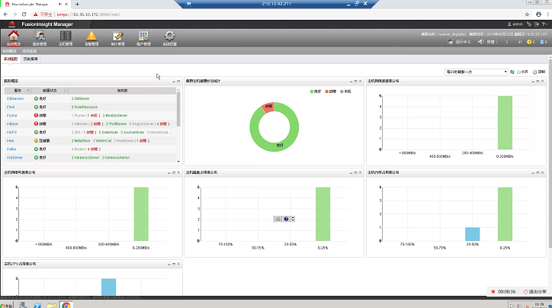Open Chrome in the Windows taskbar
The image size is (552, 308).
point(66,305)
